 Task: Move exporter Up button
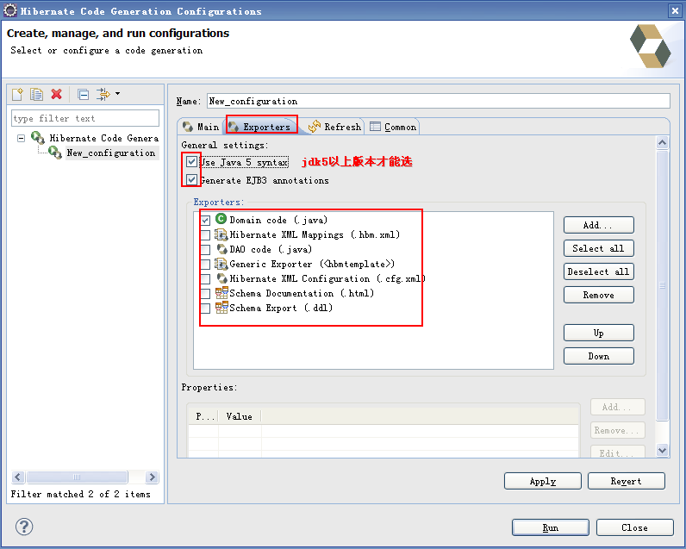tap(598, 333)
